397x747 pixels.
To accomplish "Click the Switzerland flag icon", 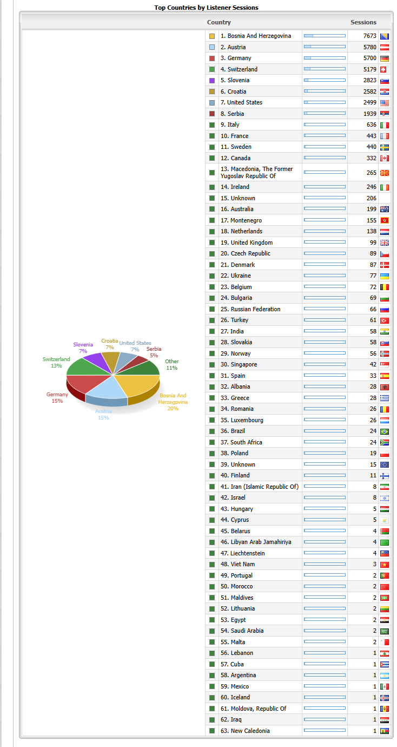I will (x=384, y=69).
